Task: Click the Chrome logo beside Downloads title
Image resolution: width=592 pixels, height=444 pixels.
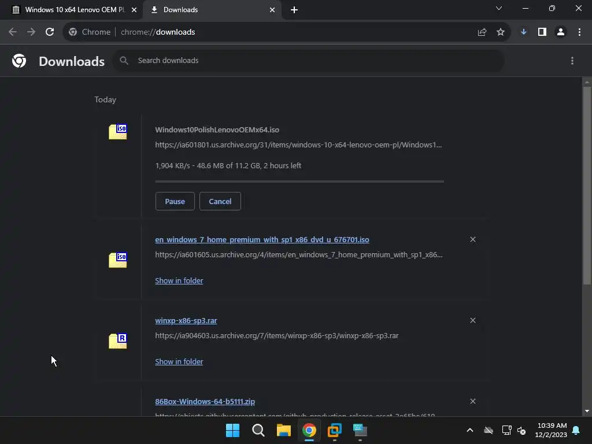Action: pyautogui.click(x=19, y=61)
